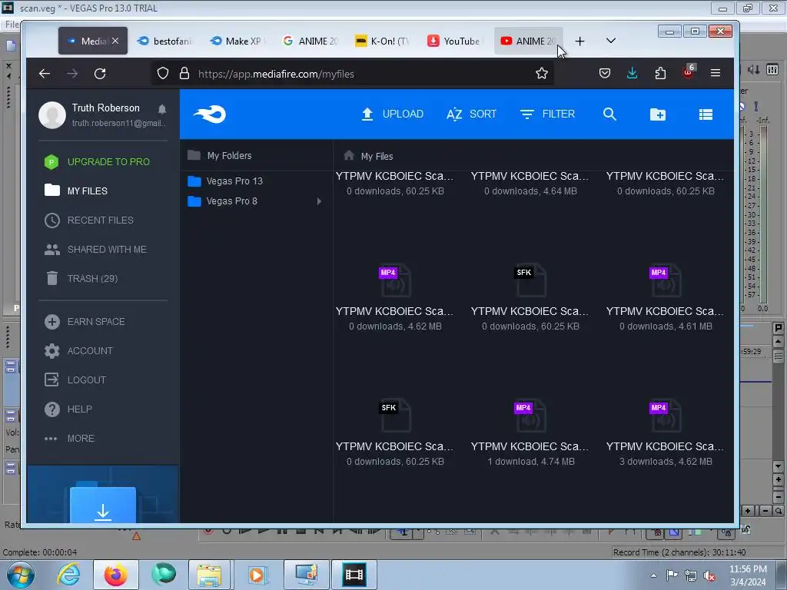This screenshot has height=590, width=787.
Task: Launch Internet Explorer from the taskbar
Action: pos(68,575)
